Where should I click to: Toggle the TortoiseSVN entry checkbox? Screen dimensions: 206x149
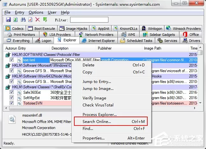(x=11, y=103)
